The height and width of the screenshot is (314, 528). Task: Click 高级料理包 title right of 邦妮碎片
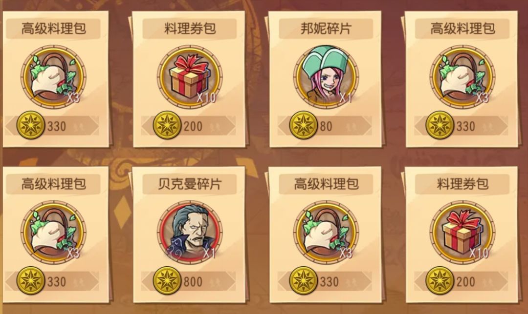462,29
